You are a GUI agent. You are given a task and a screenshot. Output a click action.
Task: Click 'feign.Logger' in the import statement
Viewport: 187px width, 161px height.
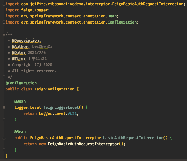tap(34, 10)
